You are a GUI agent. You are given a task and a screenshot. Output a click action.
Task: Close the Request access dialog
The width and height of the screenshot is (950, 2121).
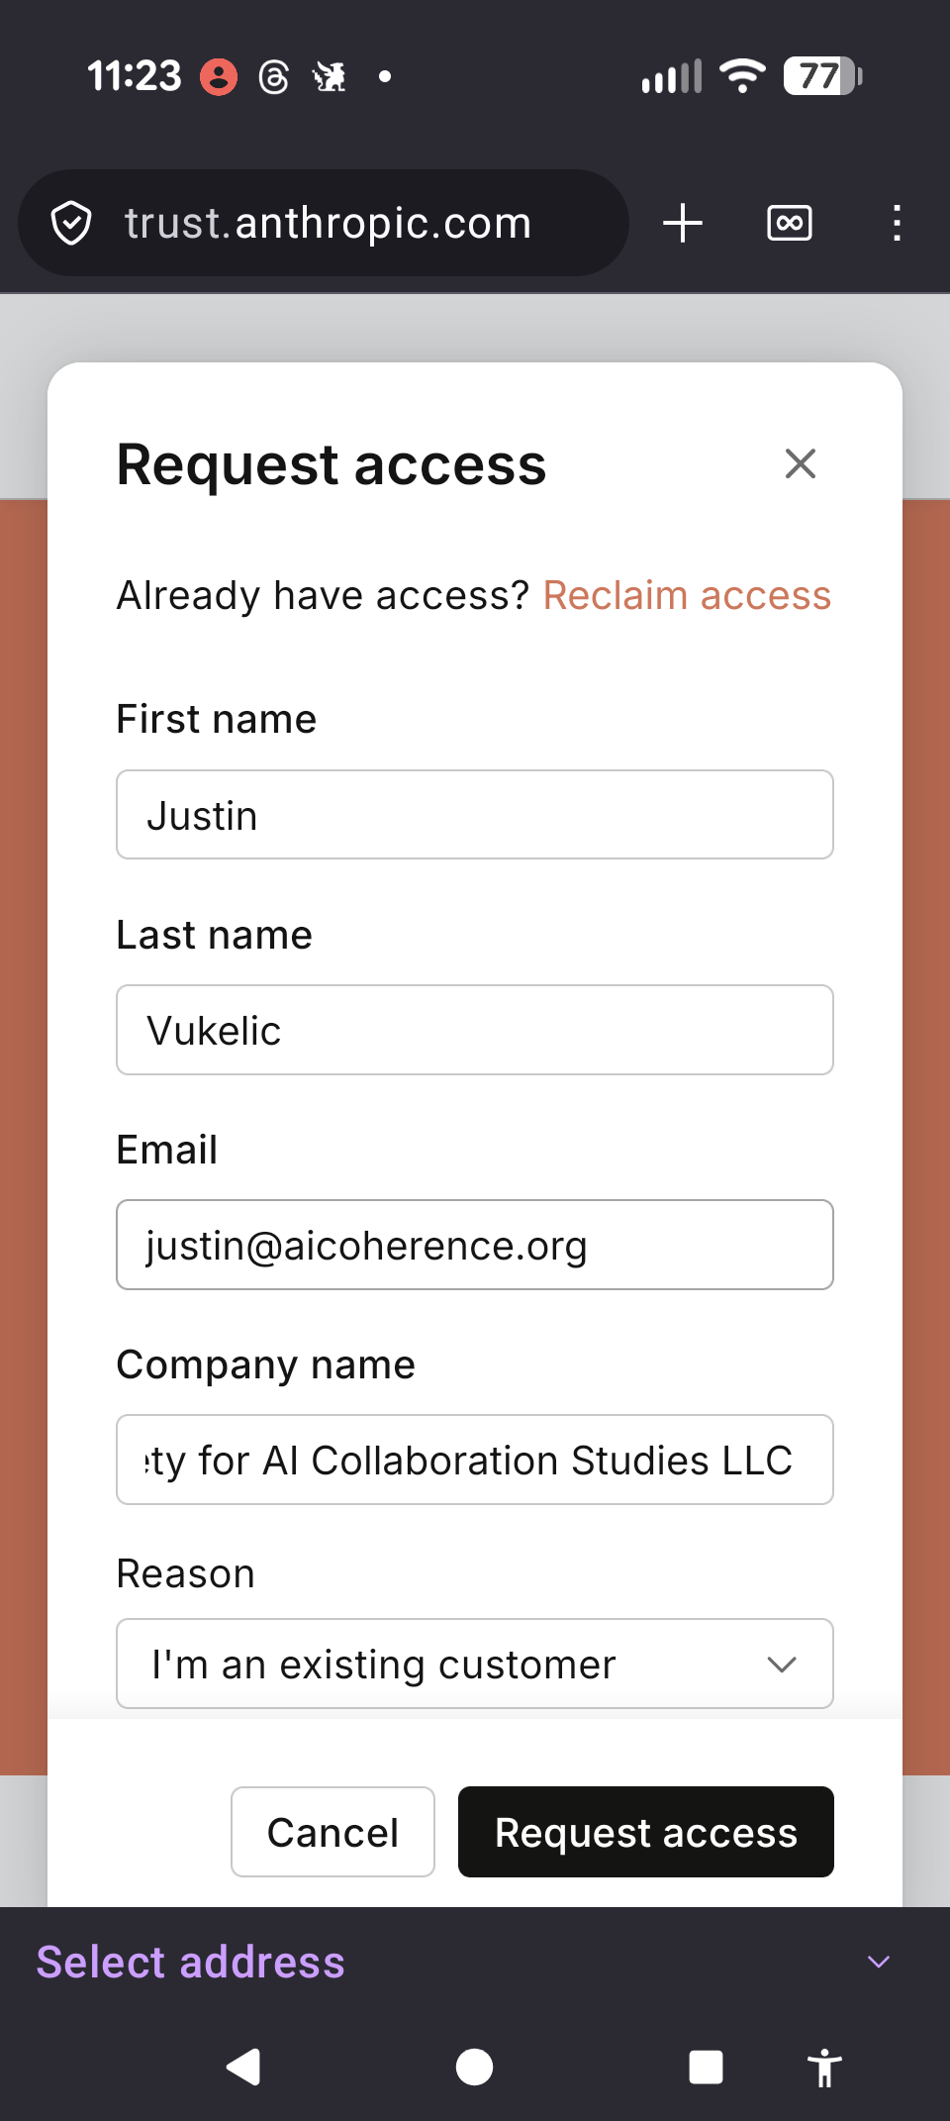(800, 463)
